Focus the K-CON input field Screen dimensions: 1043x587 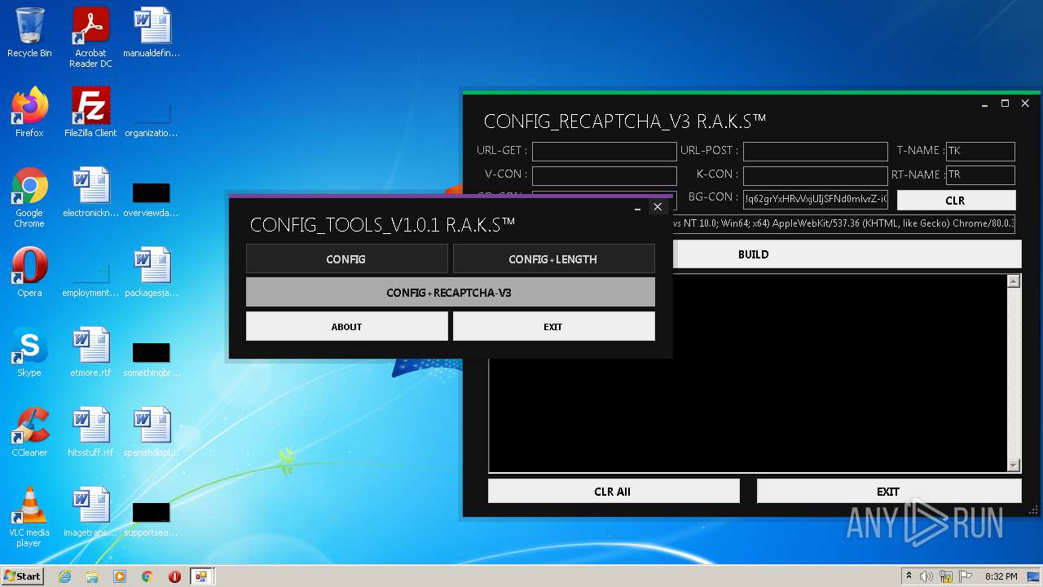pyautogui.click(x=815, y=175)
